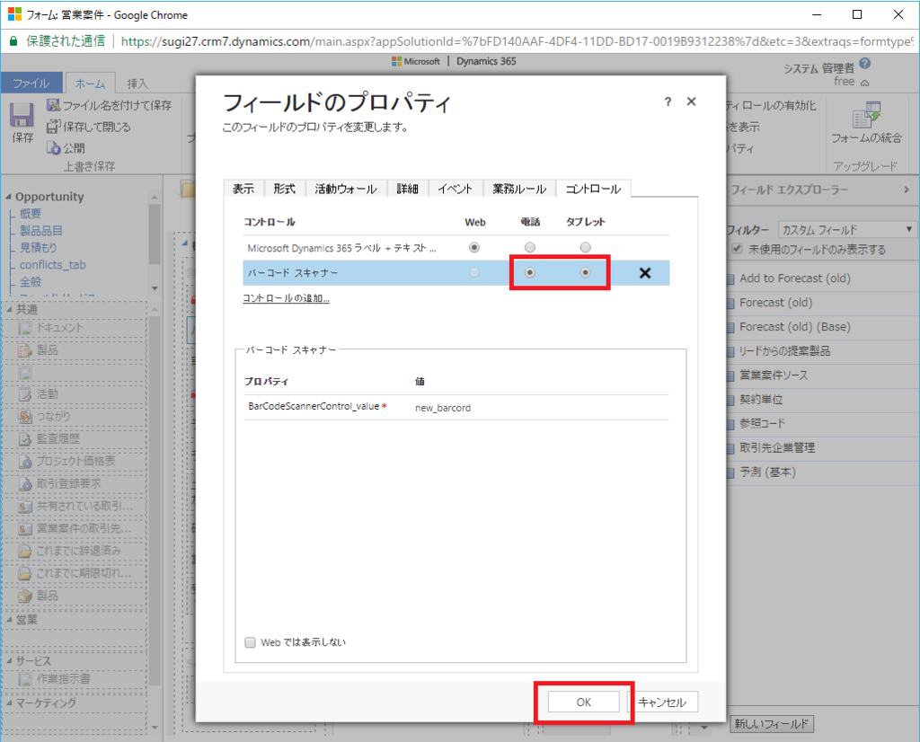This screenshot has height=742, width=920.
Task: Select Tablet radio for barcode scanner
Action: tap(585, 273)
